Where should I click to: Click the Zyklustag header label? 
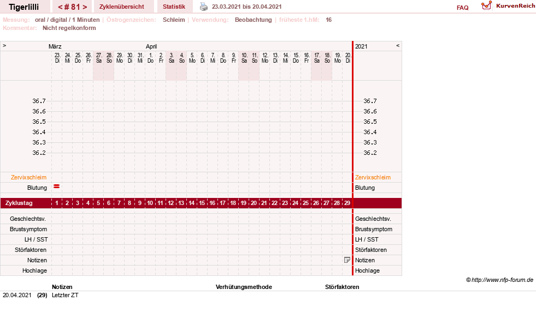[19, 203]
